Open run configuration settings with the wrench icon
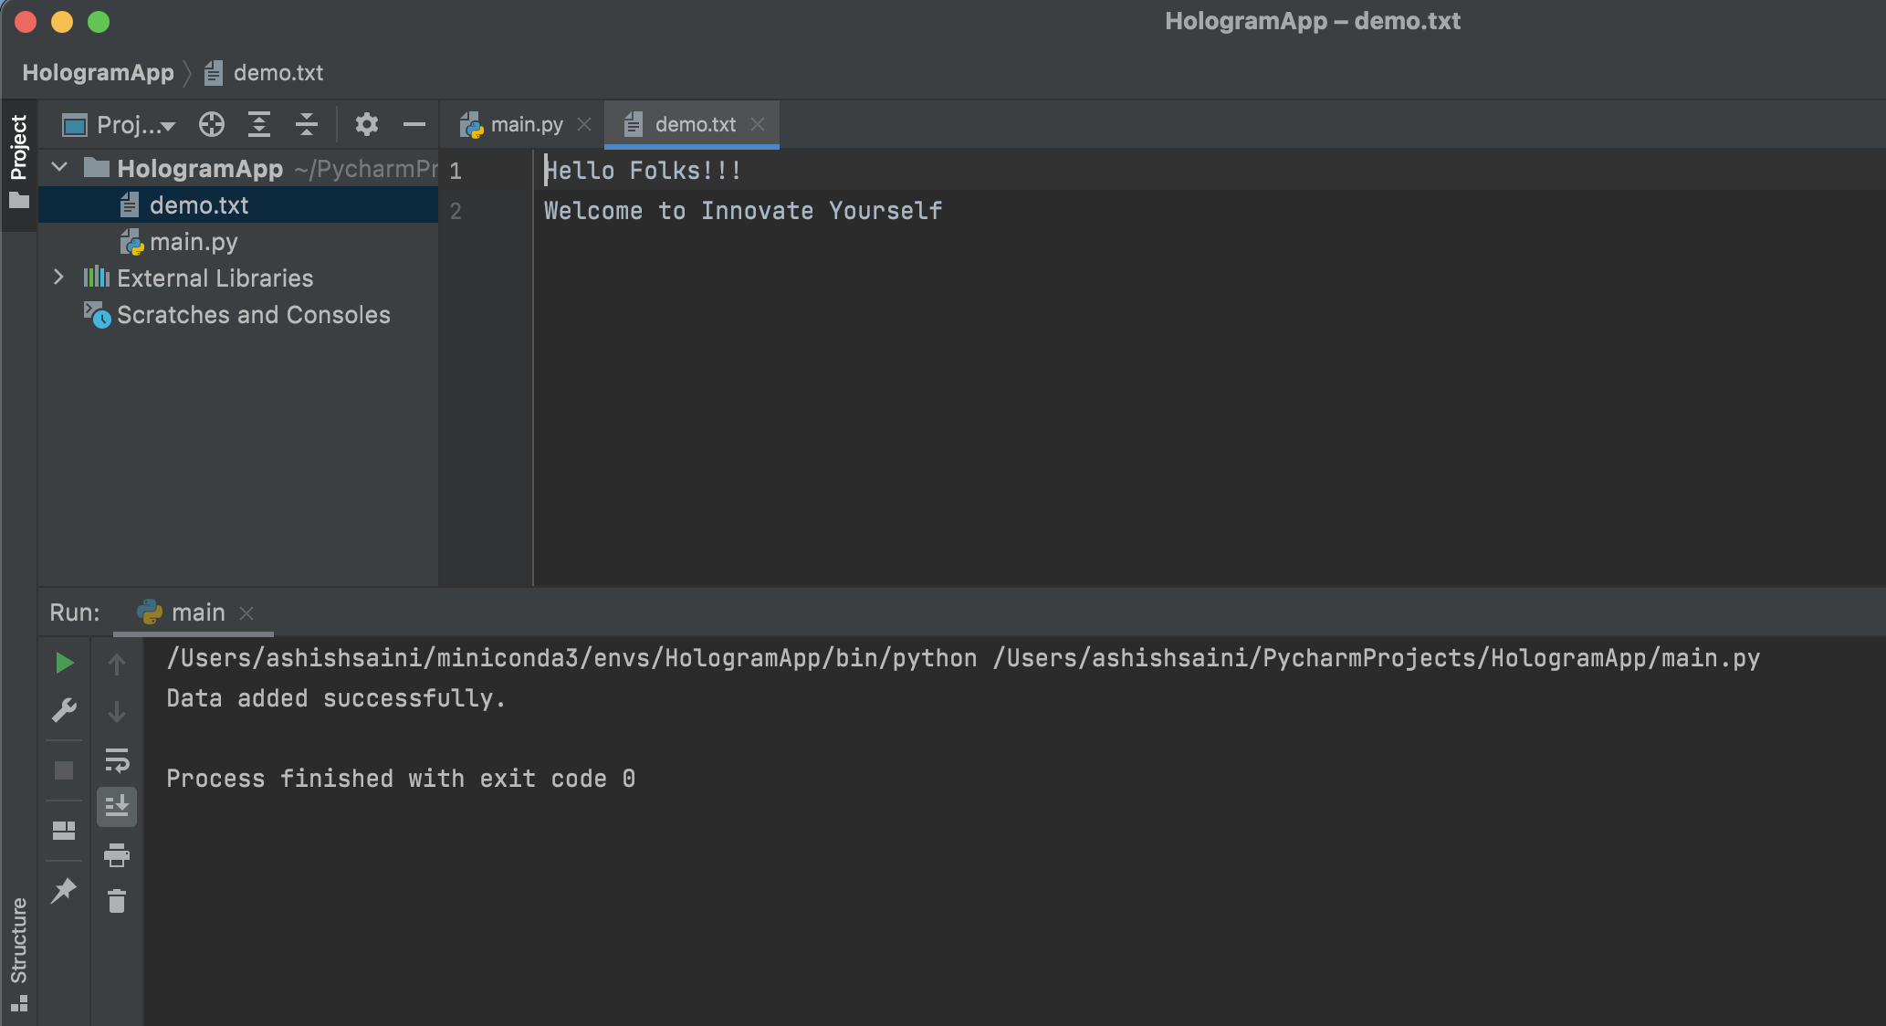Image resolution: width=1886 pixels, height=1026 pixels. (64, 710)
